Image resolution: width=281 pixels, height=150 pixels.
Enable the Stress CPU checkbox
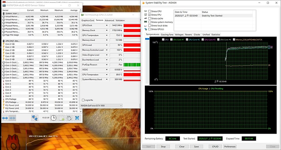pos(149,11)
